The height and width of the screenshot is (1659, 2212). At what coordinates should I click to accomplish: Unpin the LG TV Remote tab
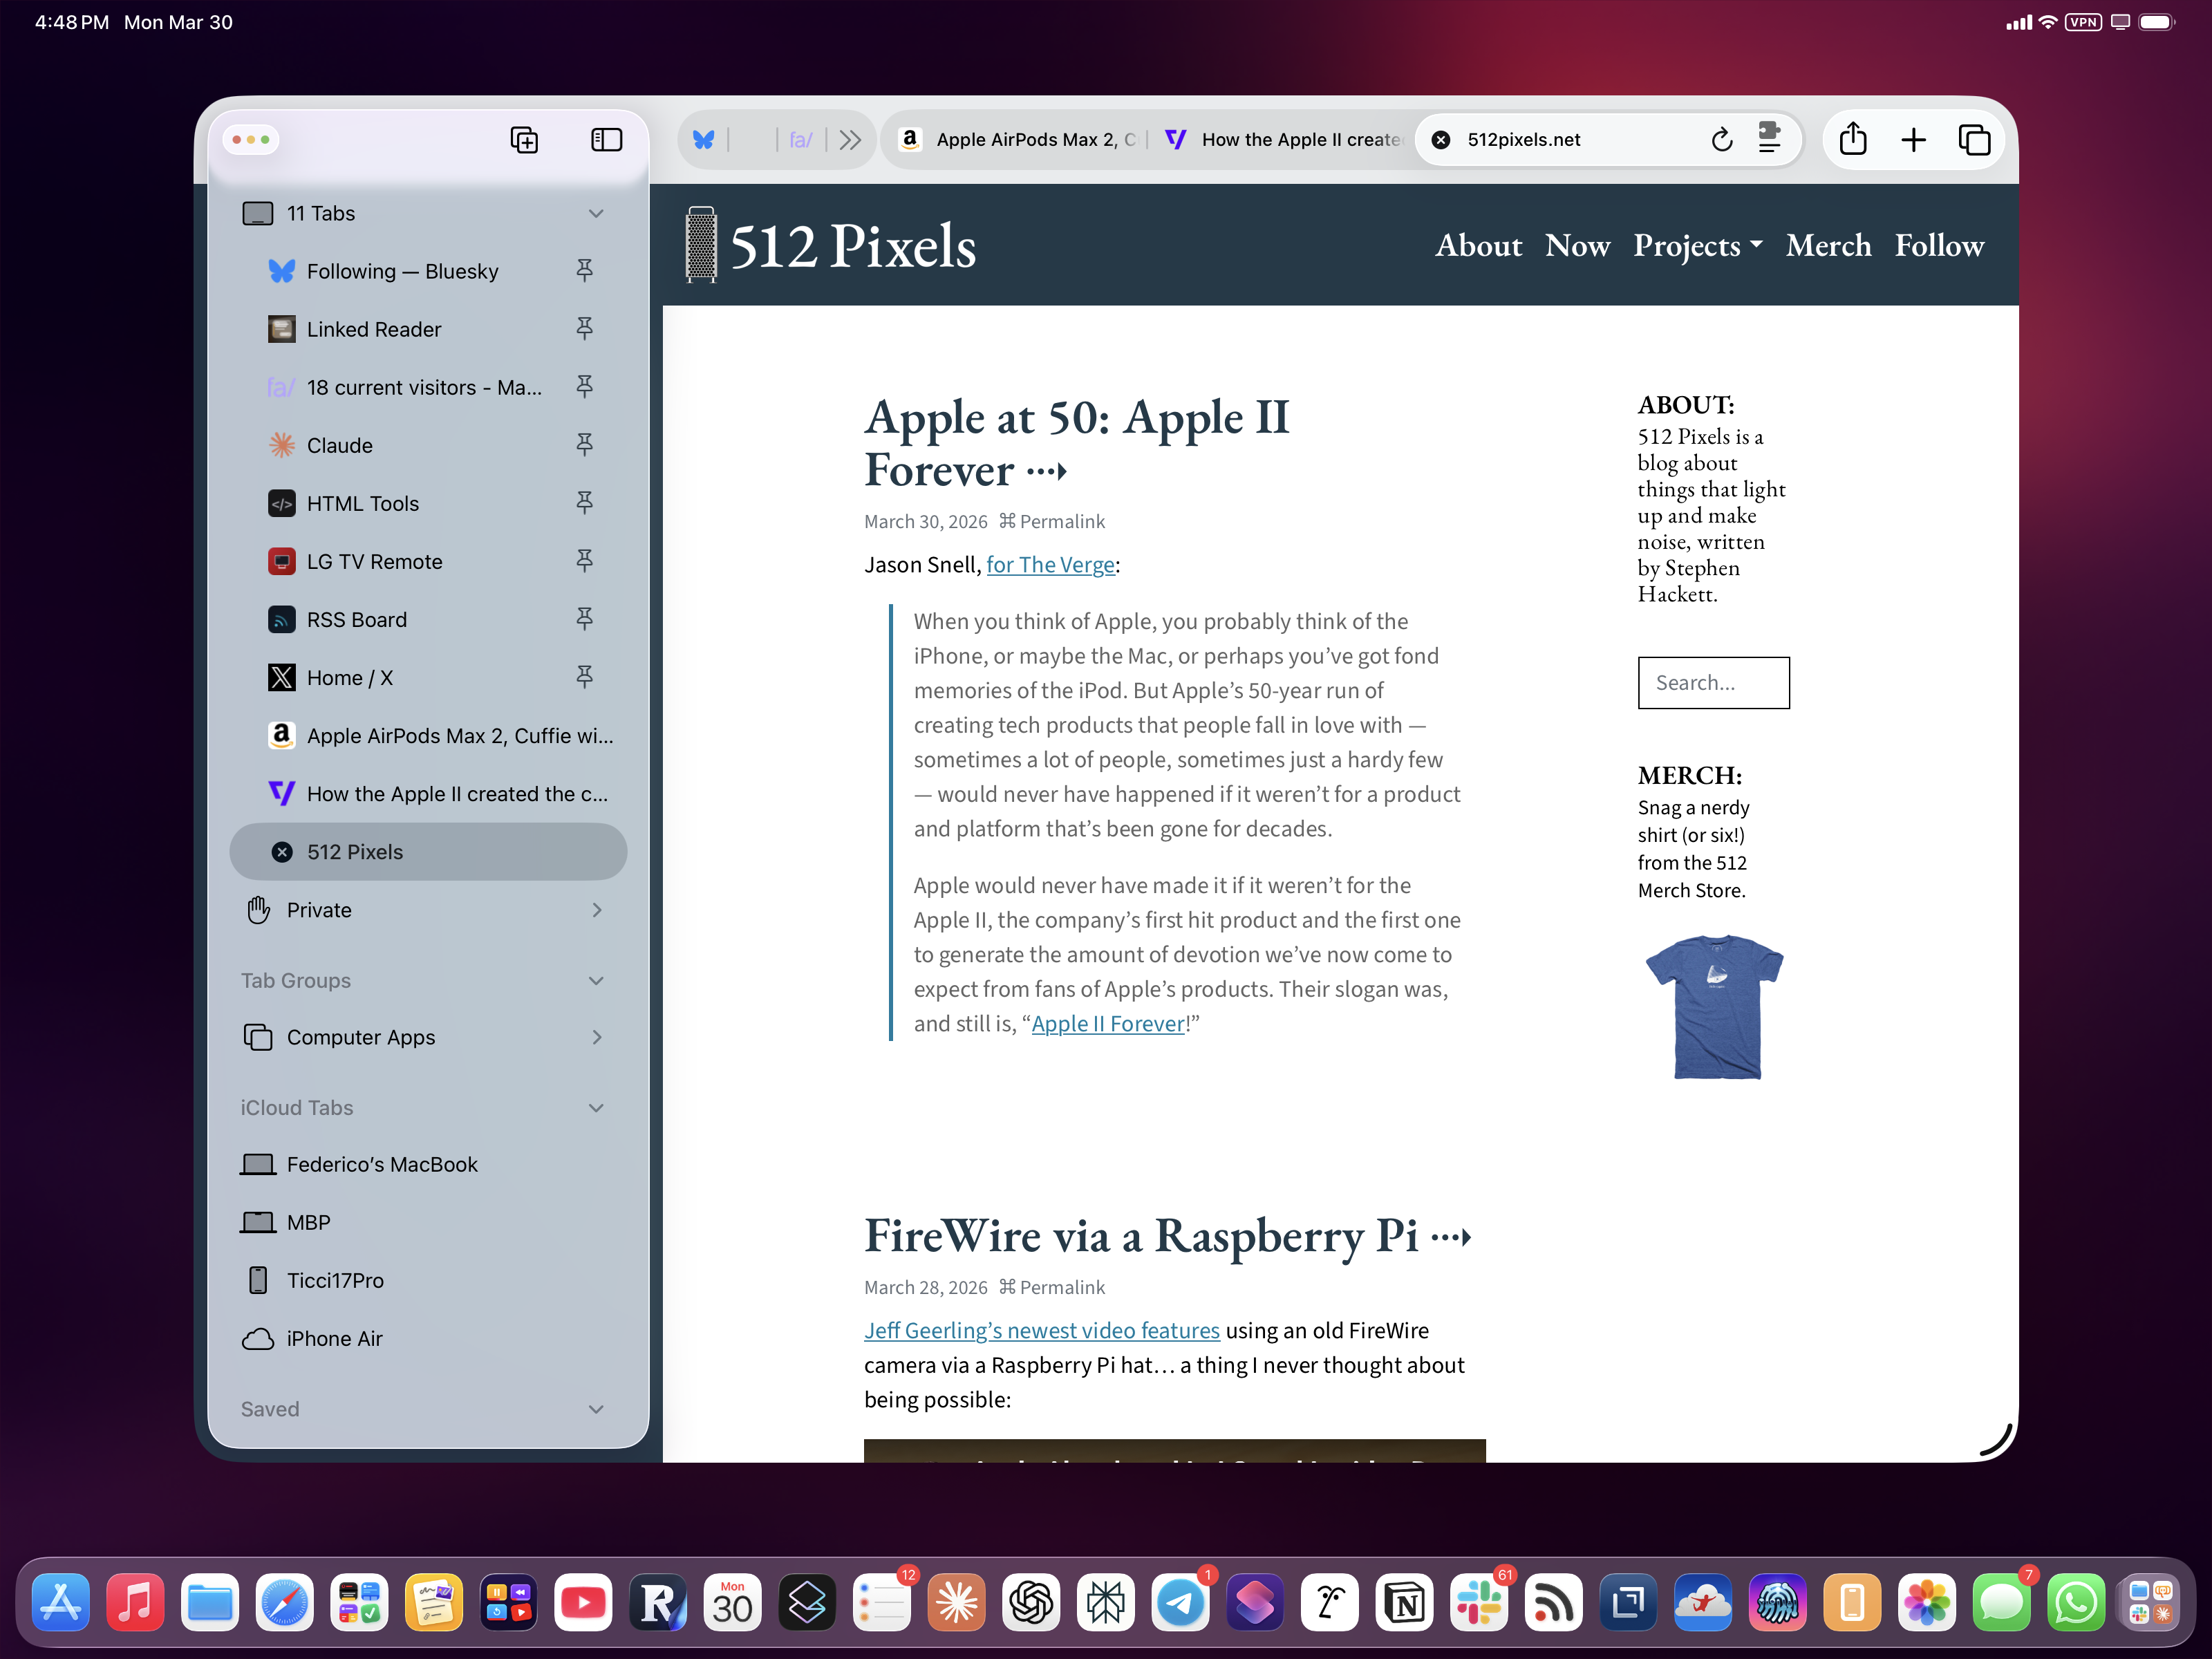[x=585, y=560]
